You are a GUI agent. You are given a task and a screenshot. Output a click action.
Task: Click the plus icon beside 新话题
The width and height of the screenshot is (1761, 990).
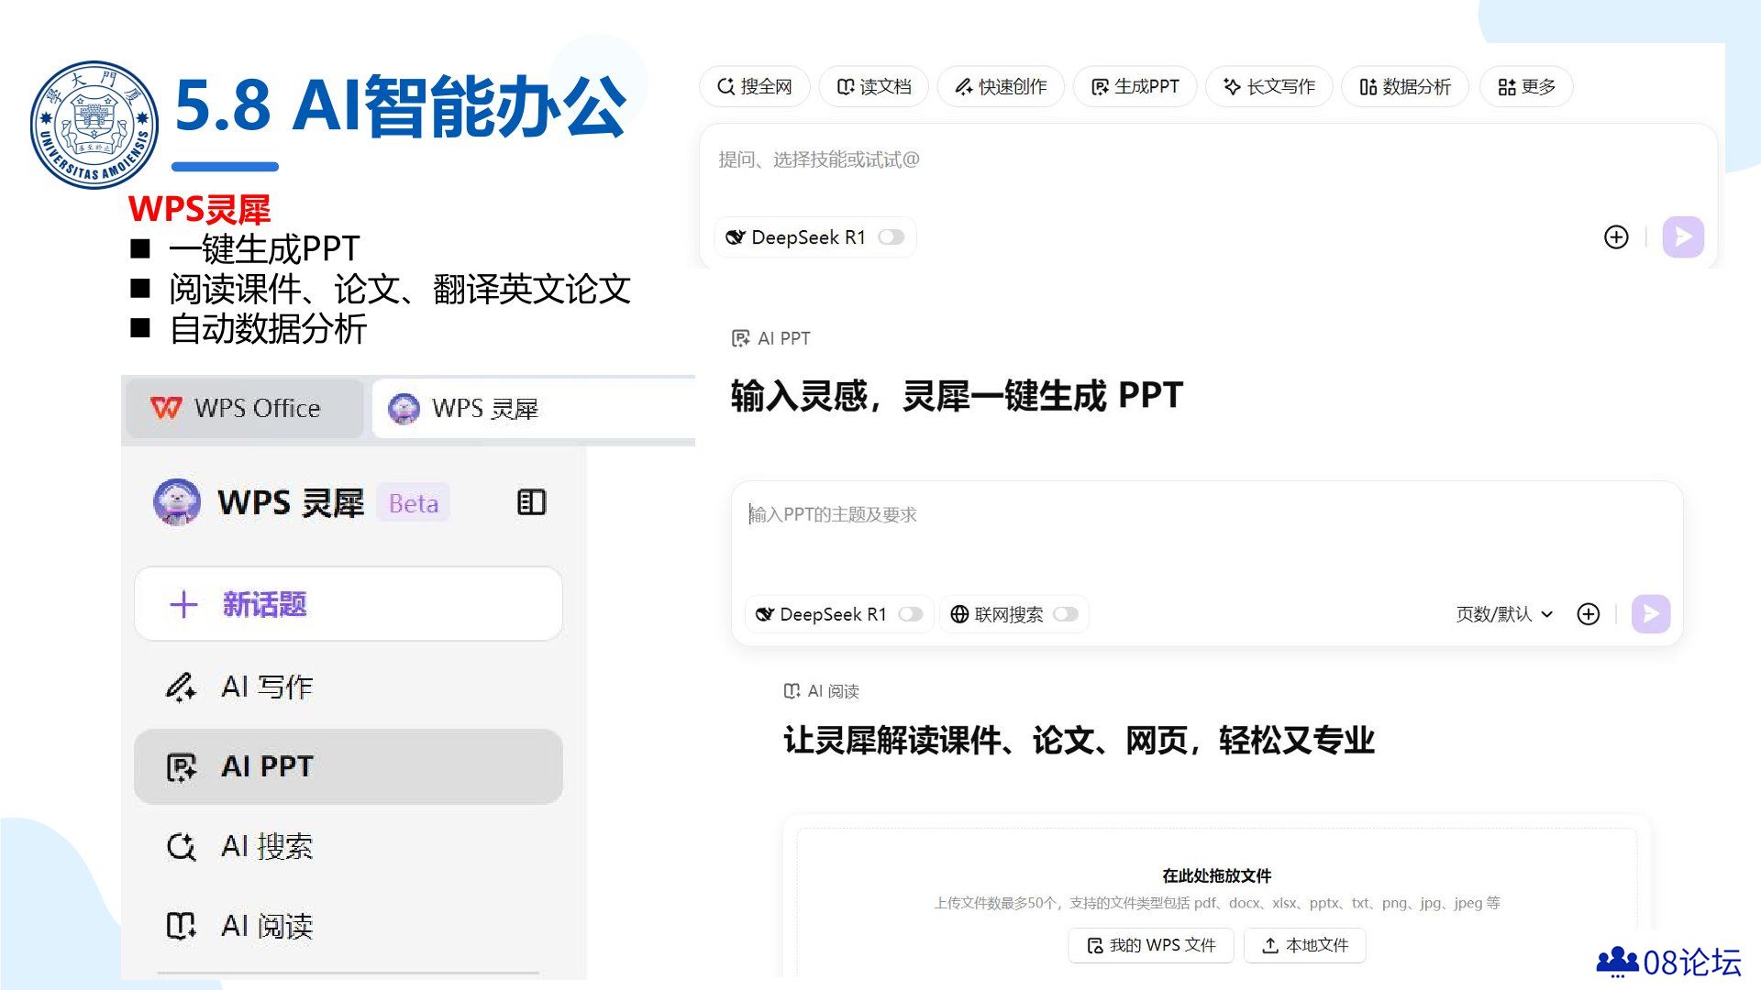[x=183, y=604]
